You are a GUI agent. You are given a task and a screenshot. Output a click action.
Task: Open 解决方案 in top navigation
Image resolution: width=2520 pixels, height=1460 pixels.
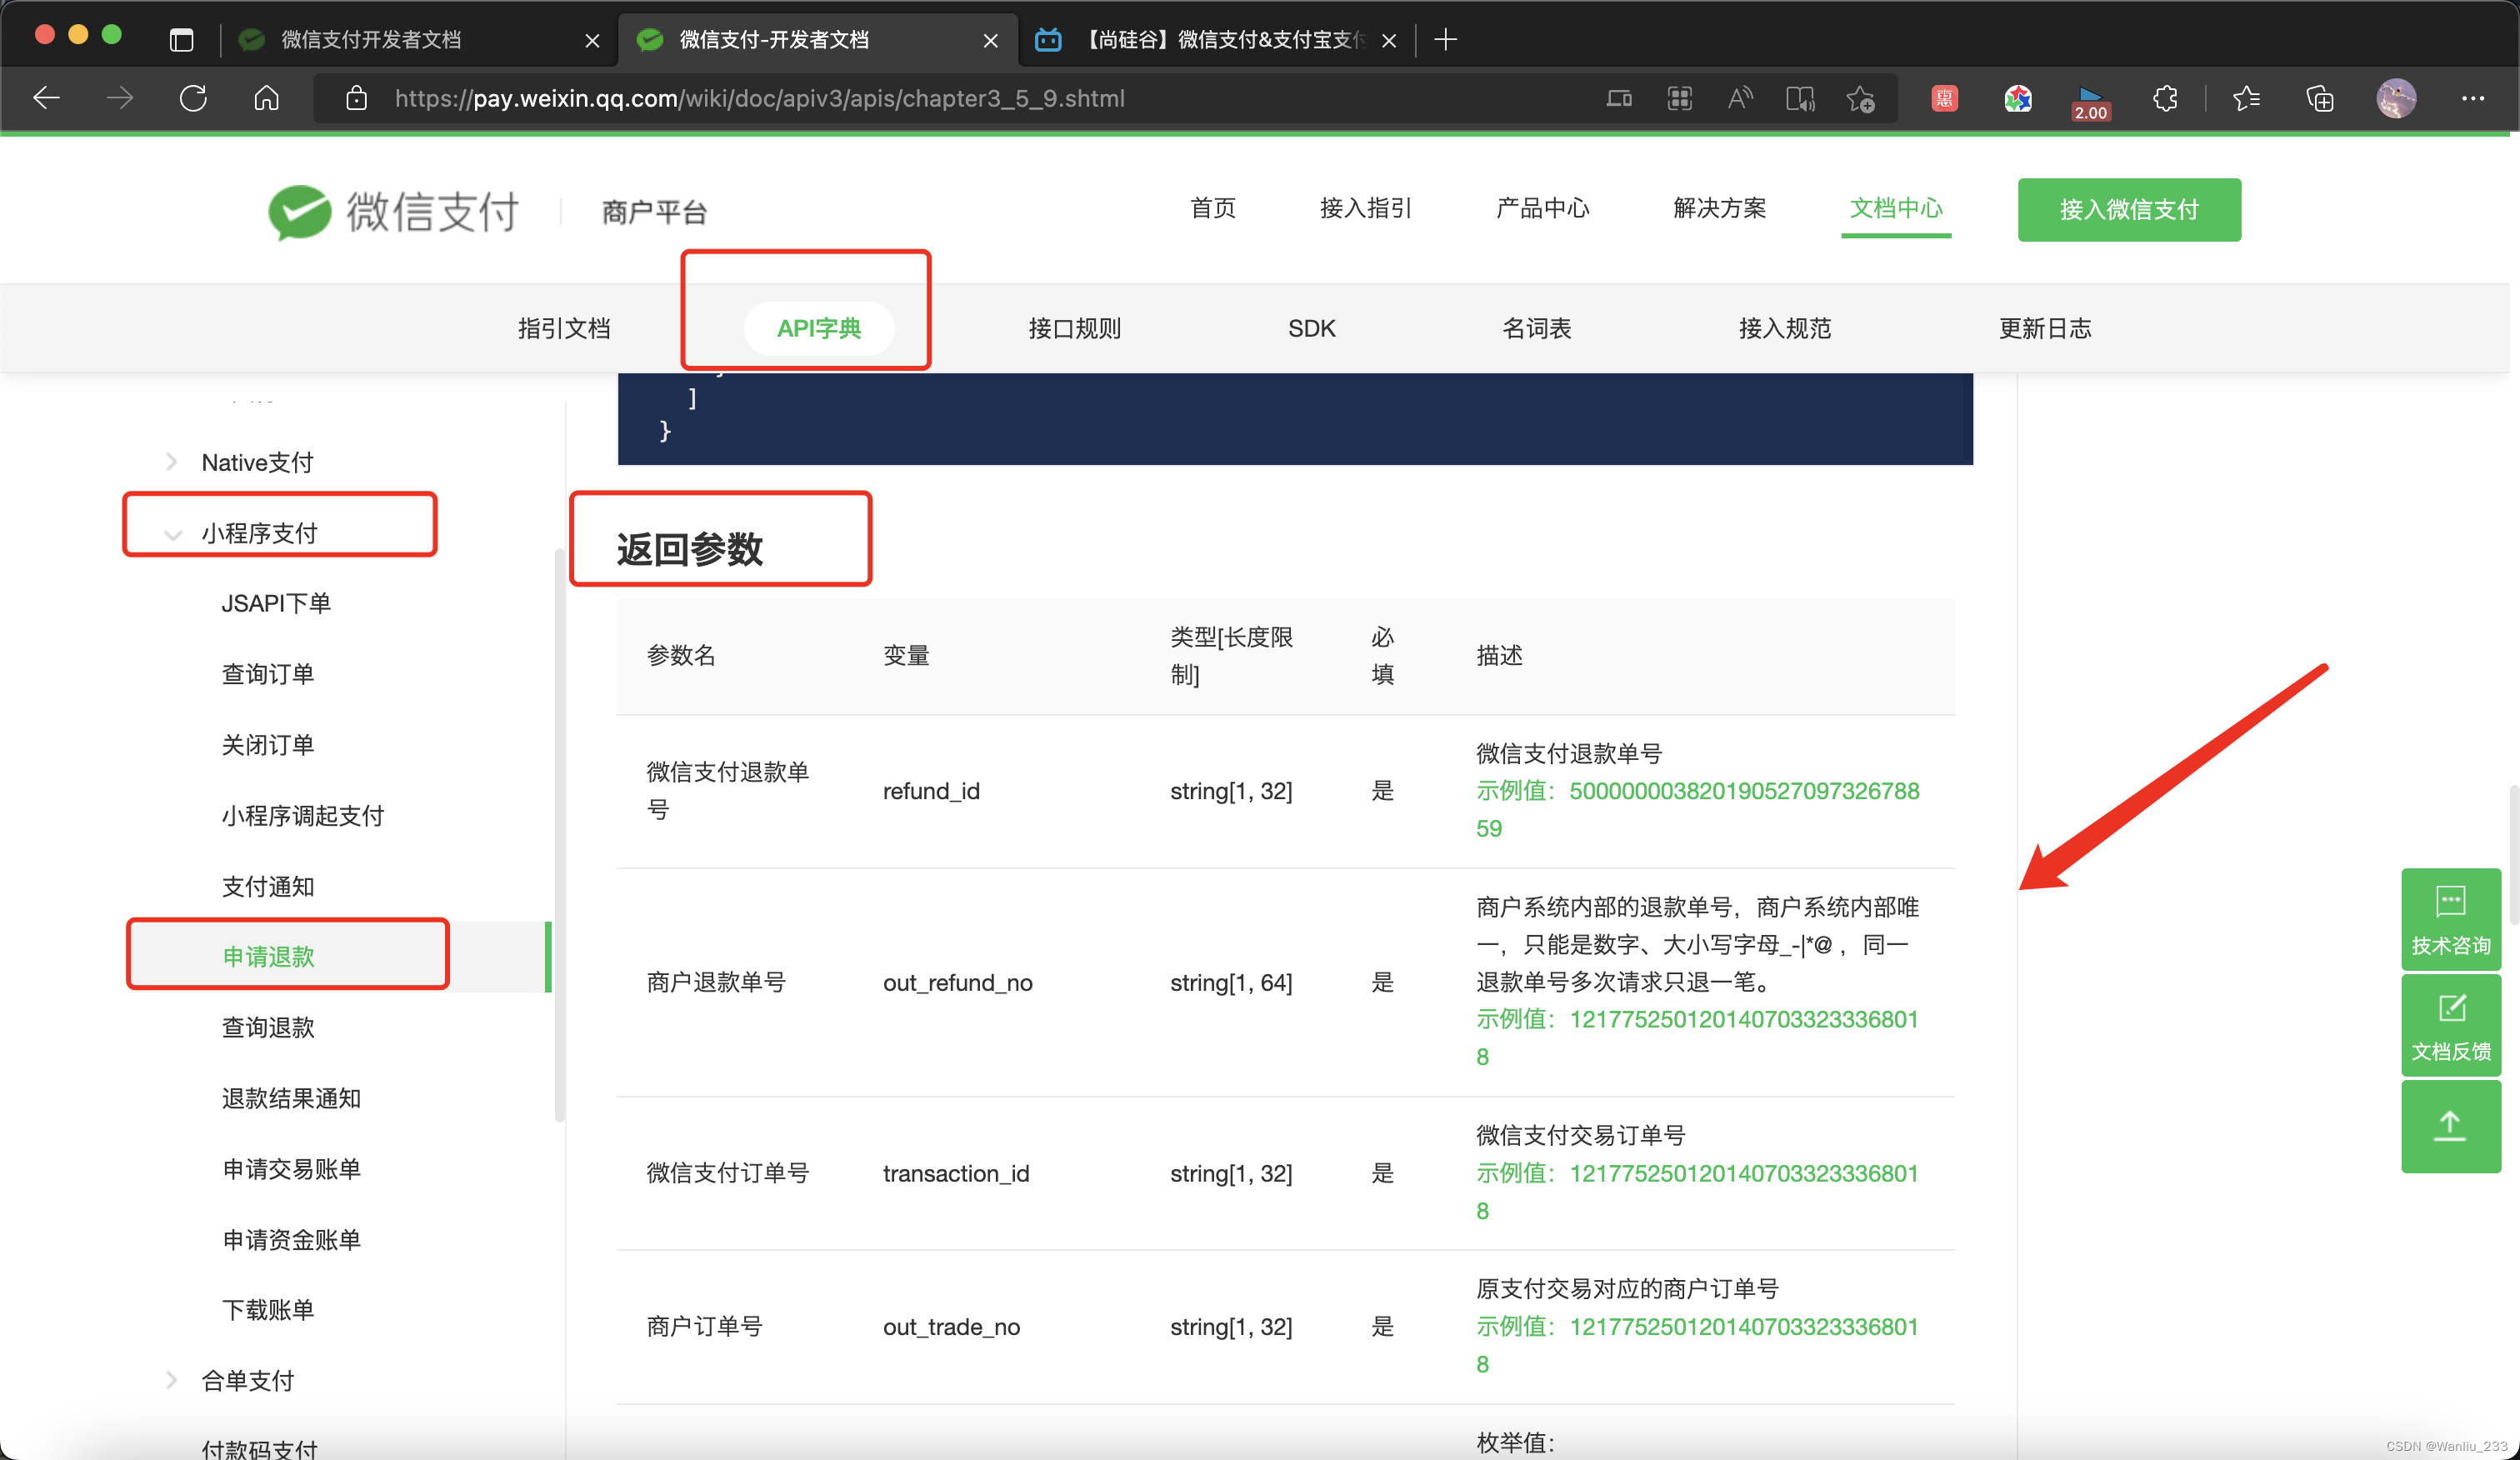pyautogui.click(x=1719, y=208)
